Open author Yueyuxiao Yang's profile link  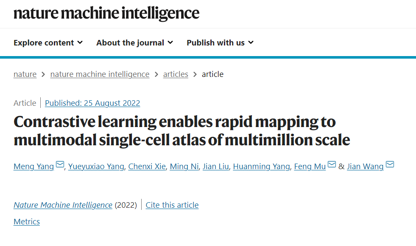tap(96, 167)
